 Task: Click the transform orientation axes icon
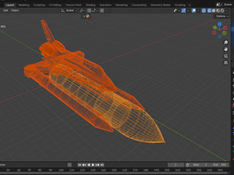[x=63, y=11]
